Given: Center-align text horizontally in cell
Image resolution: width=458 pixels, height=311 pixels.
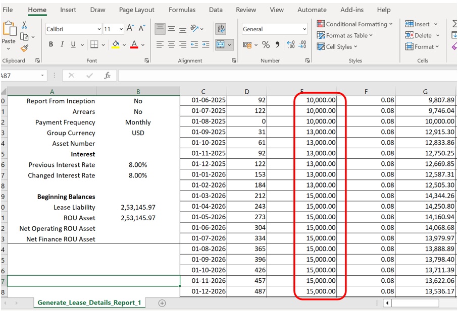Looking at the screenshot, I should click(171, 45).
